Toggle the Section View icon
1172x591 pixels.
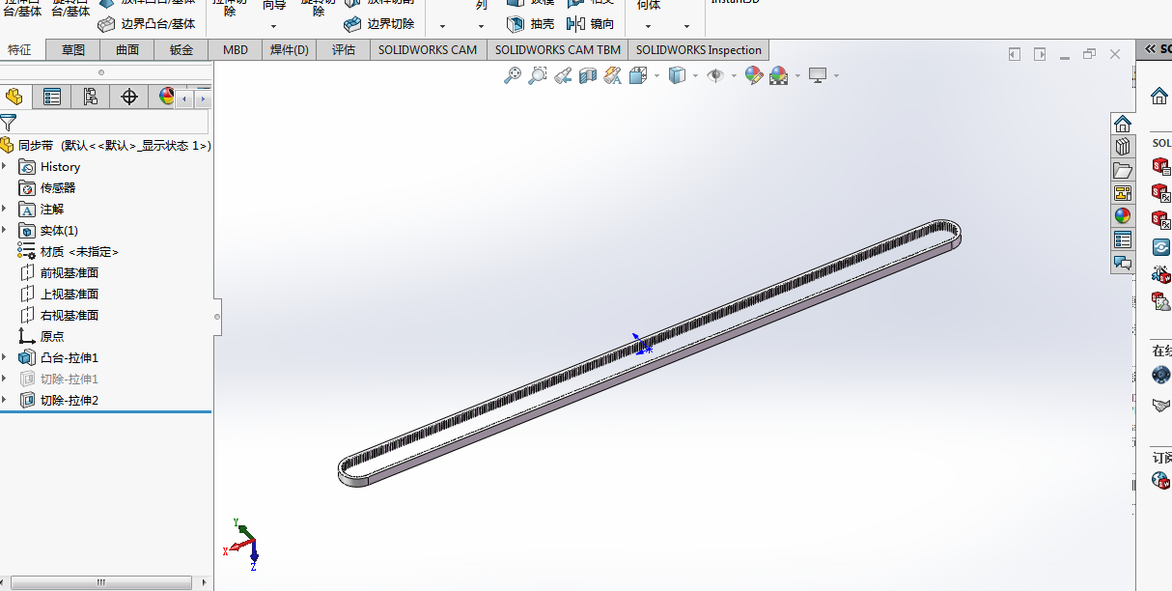pyautogui.click(x=588, y=75)
